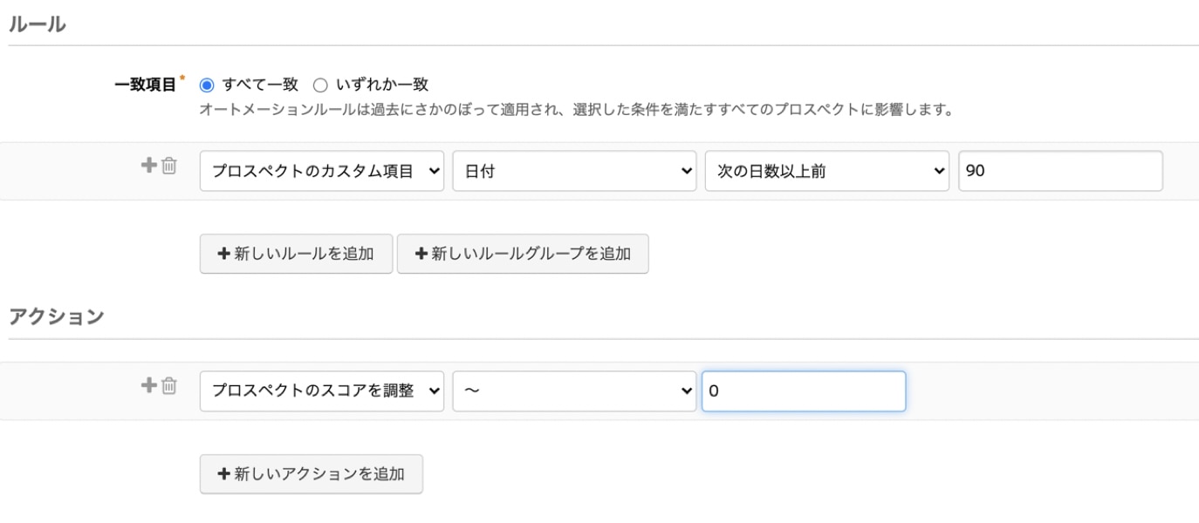
Task: Focus the days input field showing 90
Action: click(1060, 171)
